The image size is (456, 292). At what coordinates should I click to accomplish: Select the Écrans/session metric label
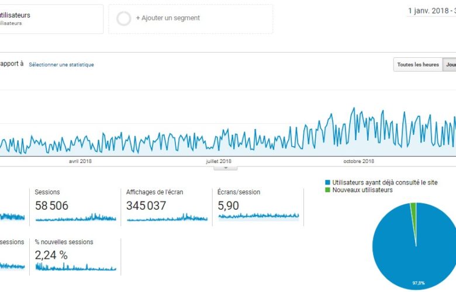(239, 192)
